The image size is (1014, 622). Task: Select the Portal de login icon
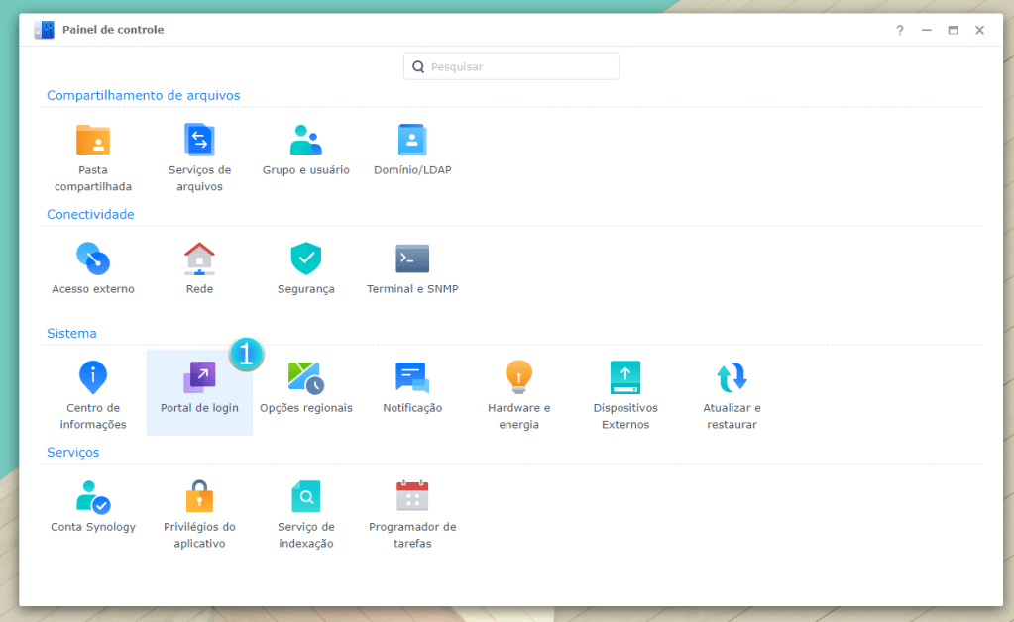pos(199,378)
